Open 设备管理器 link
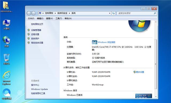 click(x=36, y=30)
